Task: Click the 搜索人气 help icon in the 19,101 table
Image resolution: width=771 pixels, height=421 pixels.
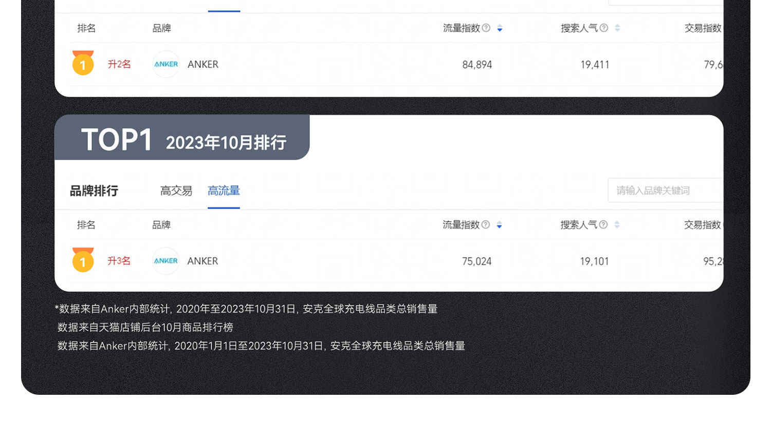Action: coord(603,224)
